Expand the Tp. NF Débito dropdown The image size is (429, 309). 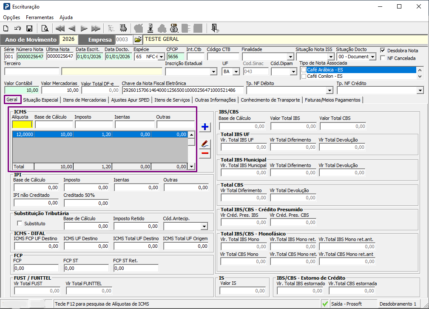click(330, 91)
